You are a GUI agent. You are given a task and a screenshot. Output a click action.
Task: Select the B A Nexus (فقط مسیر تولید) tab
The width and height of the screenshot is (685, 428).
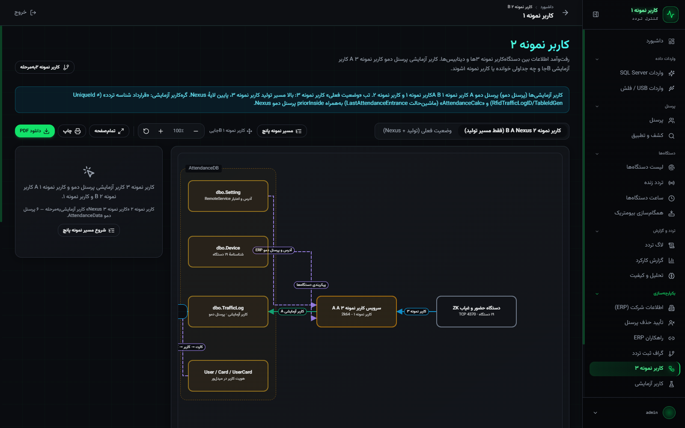512,131
